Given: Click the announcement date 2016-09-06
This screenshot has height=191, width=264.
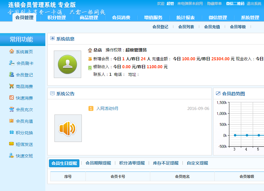Looking at the screenshot, I should coord(198,108).
